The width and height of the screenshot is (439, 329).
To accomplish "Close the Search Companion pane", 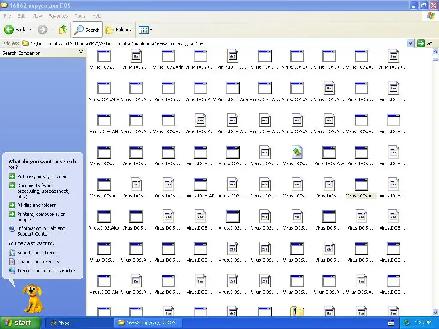I will click(81, 52).
